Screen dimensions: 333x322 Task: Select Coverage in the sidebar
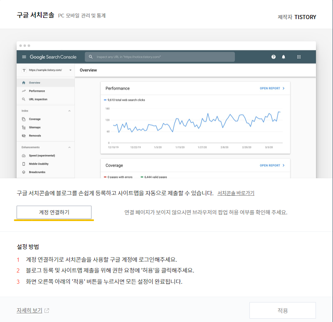point(46,119)
